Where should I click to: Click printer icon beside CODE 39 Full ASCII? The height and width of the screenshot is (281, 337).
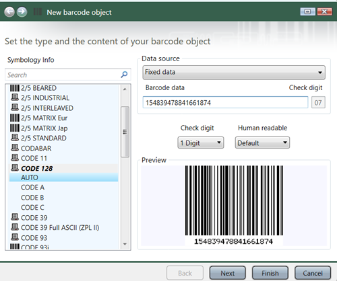click(15, 227)
